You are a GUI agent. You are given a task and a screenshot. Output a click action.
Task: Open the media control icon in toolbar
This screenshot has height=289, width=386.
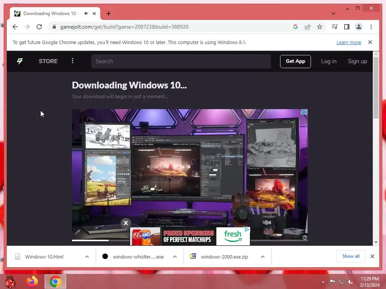click(334, 27)
